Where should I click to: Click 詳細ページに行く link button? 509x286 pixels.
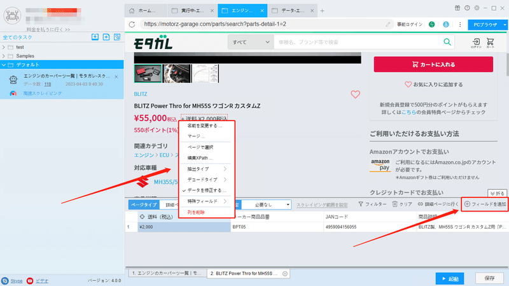[438, 204]
